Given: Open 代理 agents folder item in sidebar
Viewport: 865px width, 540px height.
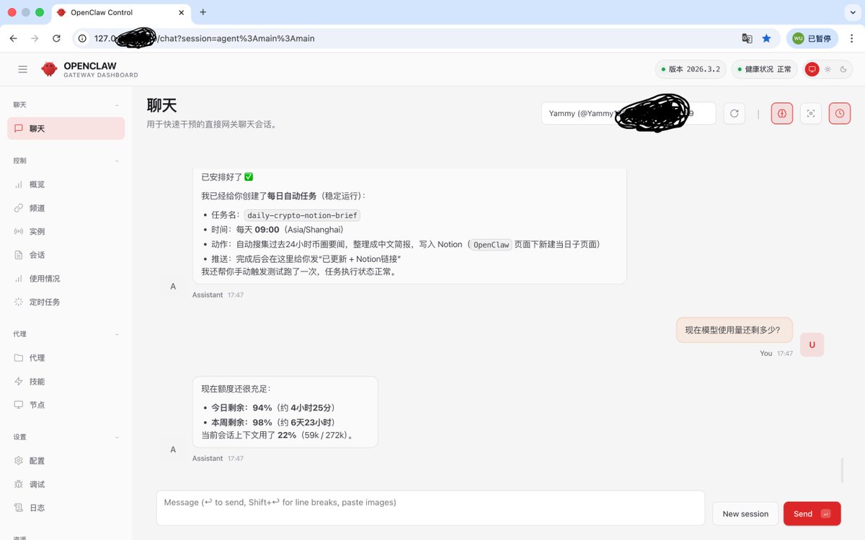Looking at the screenshot, I should pos(66,358).
